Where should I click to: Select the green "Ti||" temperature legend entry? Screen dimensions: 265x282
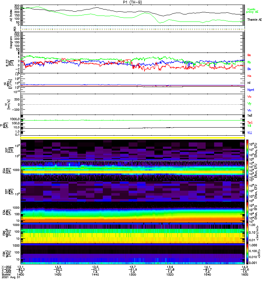point(249,126)
